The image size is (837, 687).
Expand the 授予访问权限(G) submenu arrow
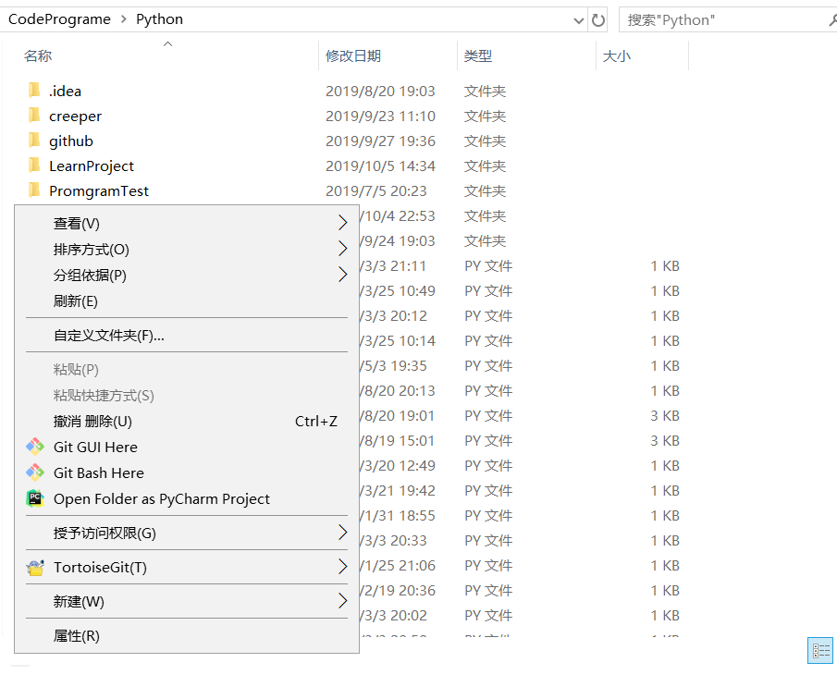[343, 533]
